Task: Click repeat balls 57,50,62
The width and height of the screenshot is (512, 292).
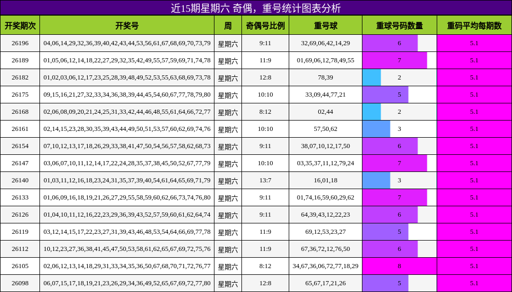Action: tap(326, 129)
